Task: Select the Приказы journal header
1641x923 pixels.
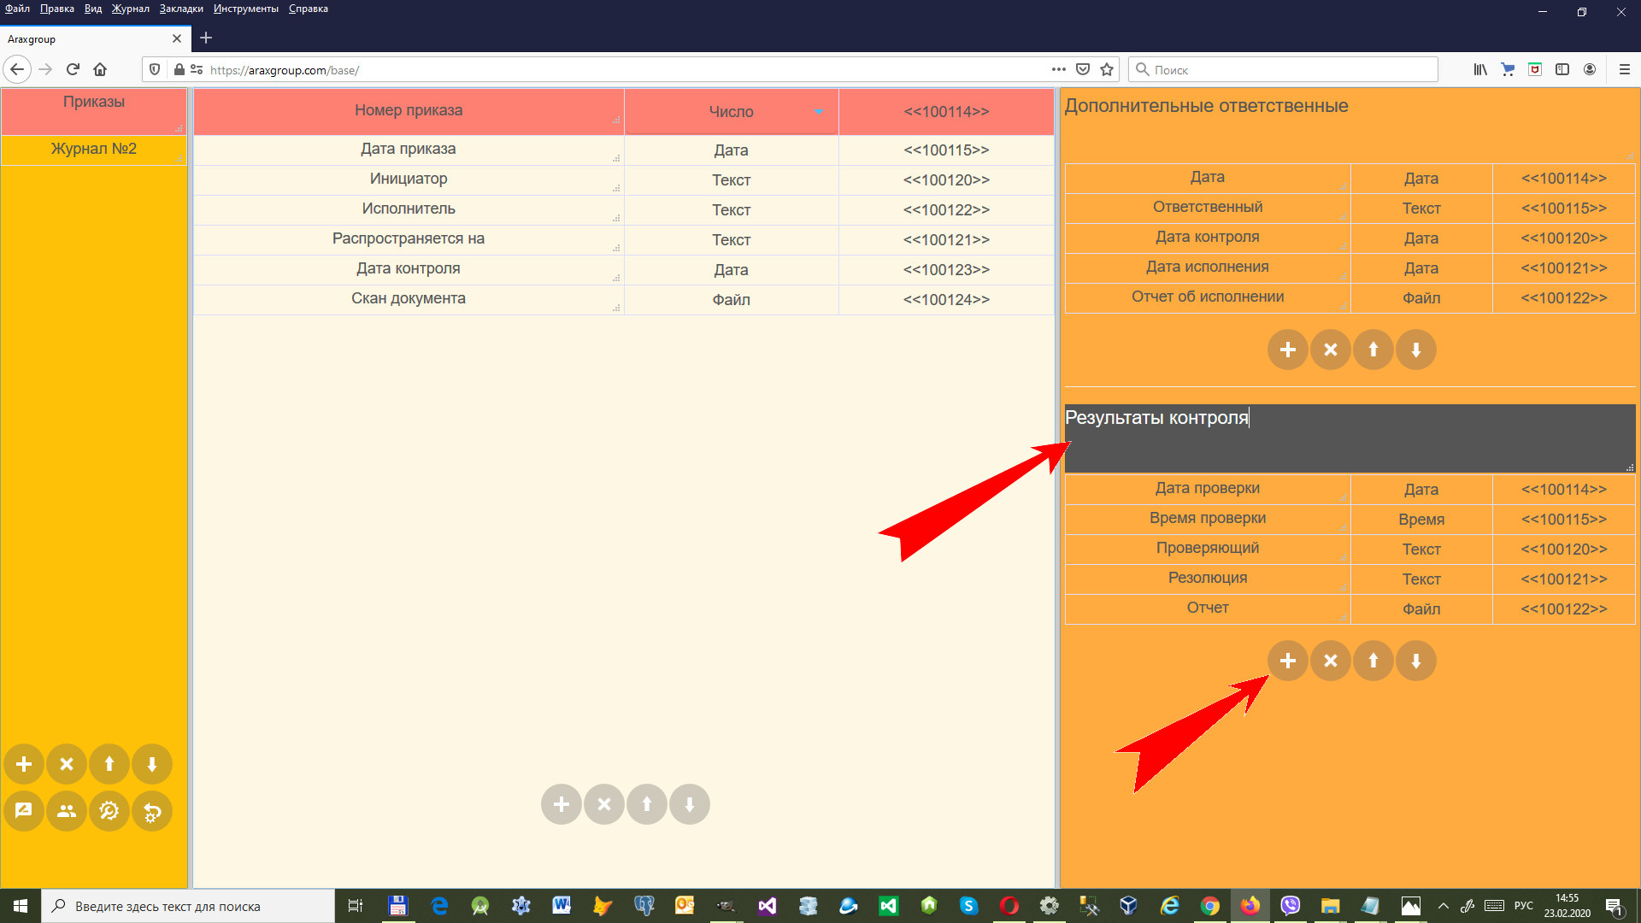Action: click(94, 103)
